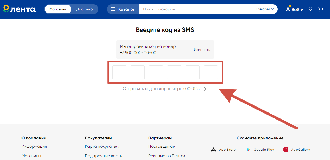Click the Каталог hamburger menu icon
Screen dimensions: 330x160
click(x=113, y=9)
